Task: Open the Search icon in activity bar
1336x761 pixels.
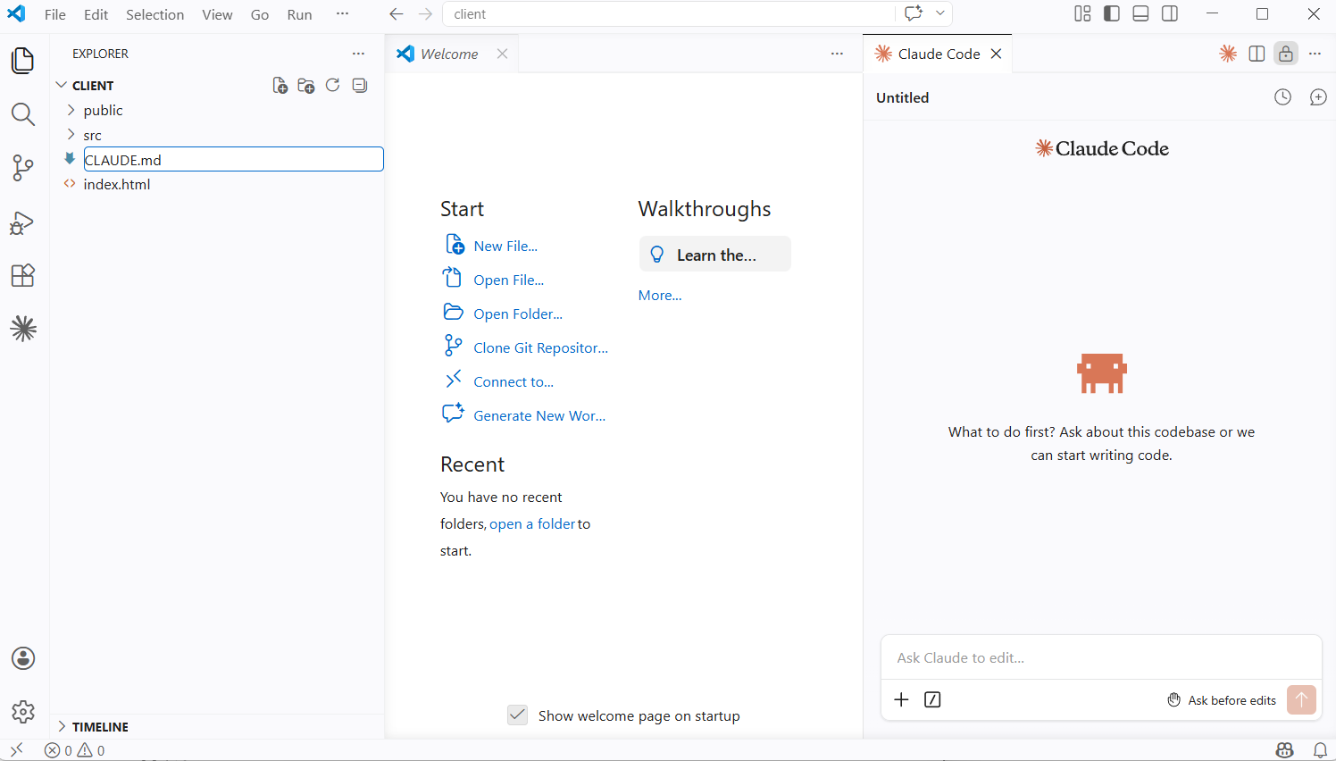Action: tap(22, 114)
